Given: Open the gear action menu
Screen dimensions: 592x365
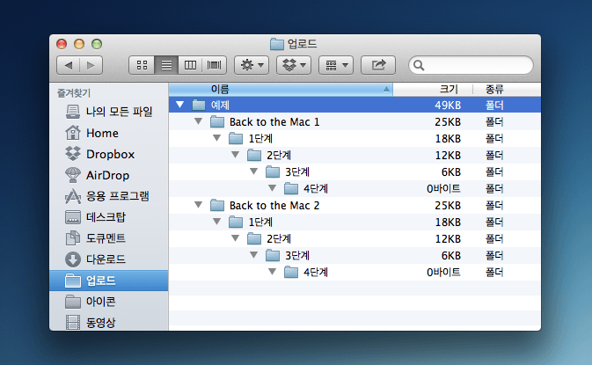Looking at the screenshot, I should click(252, 65).
